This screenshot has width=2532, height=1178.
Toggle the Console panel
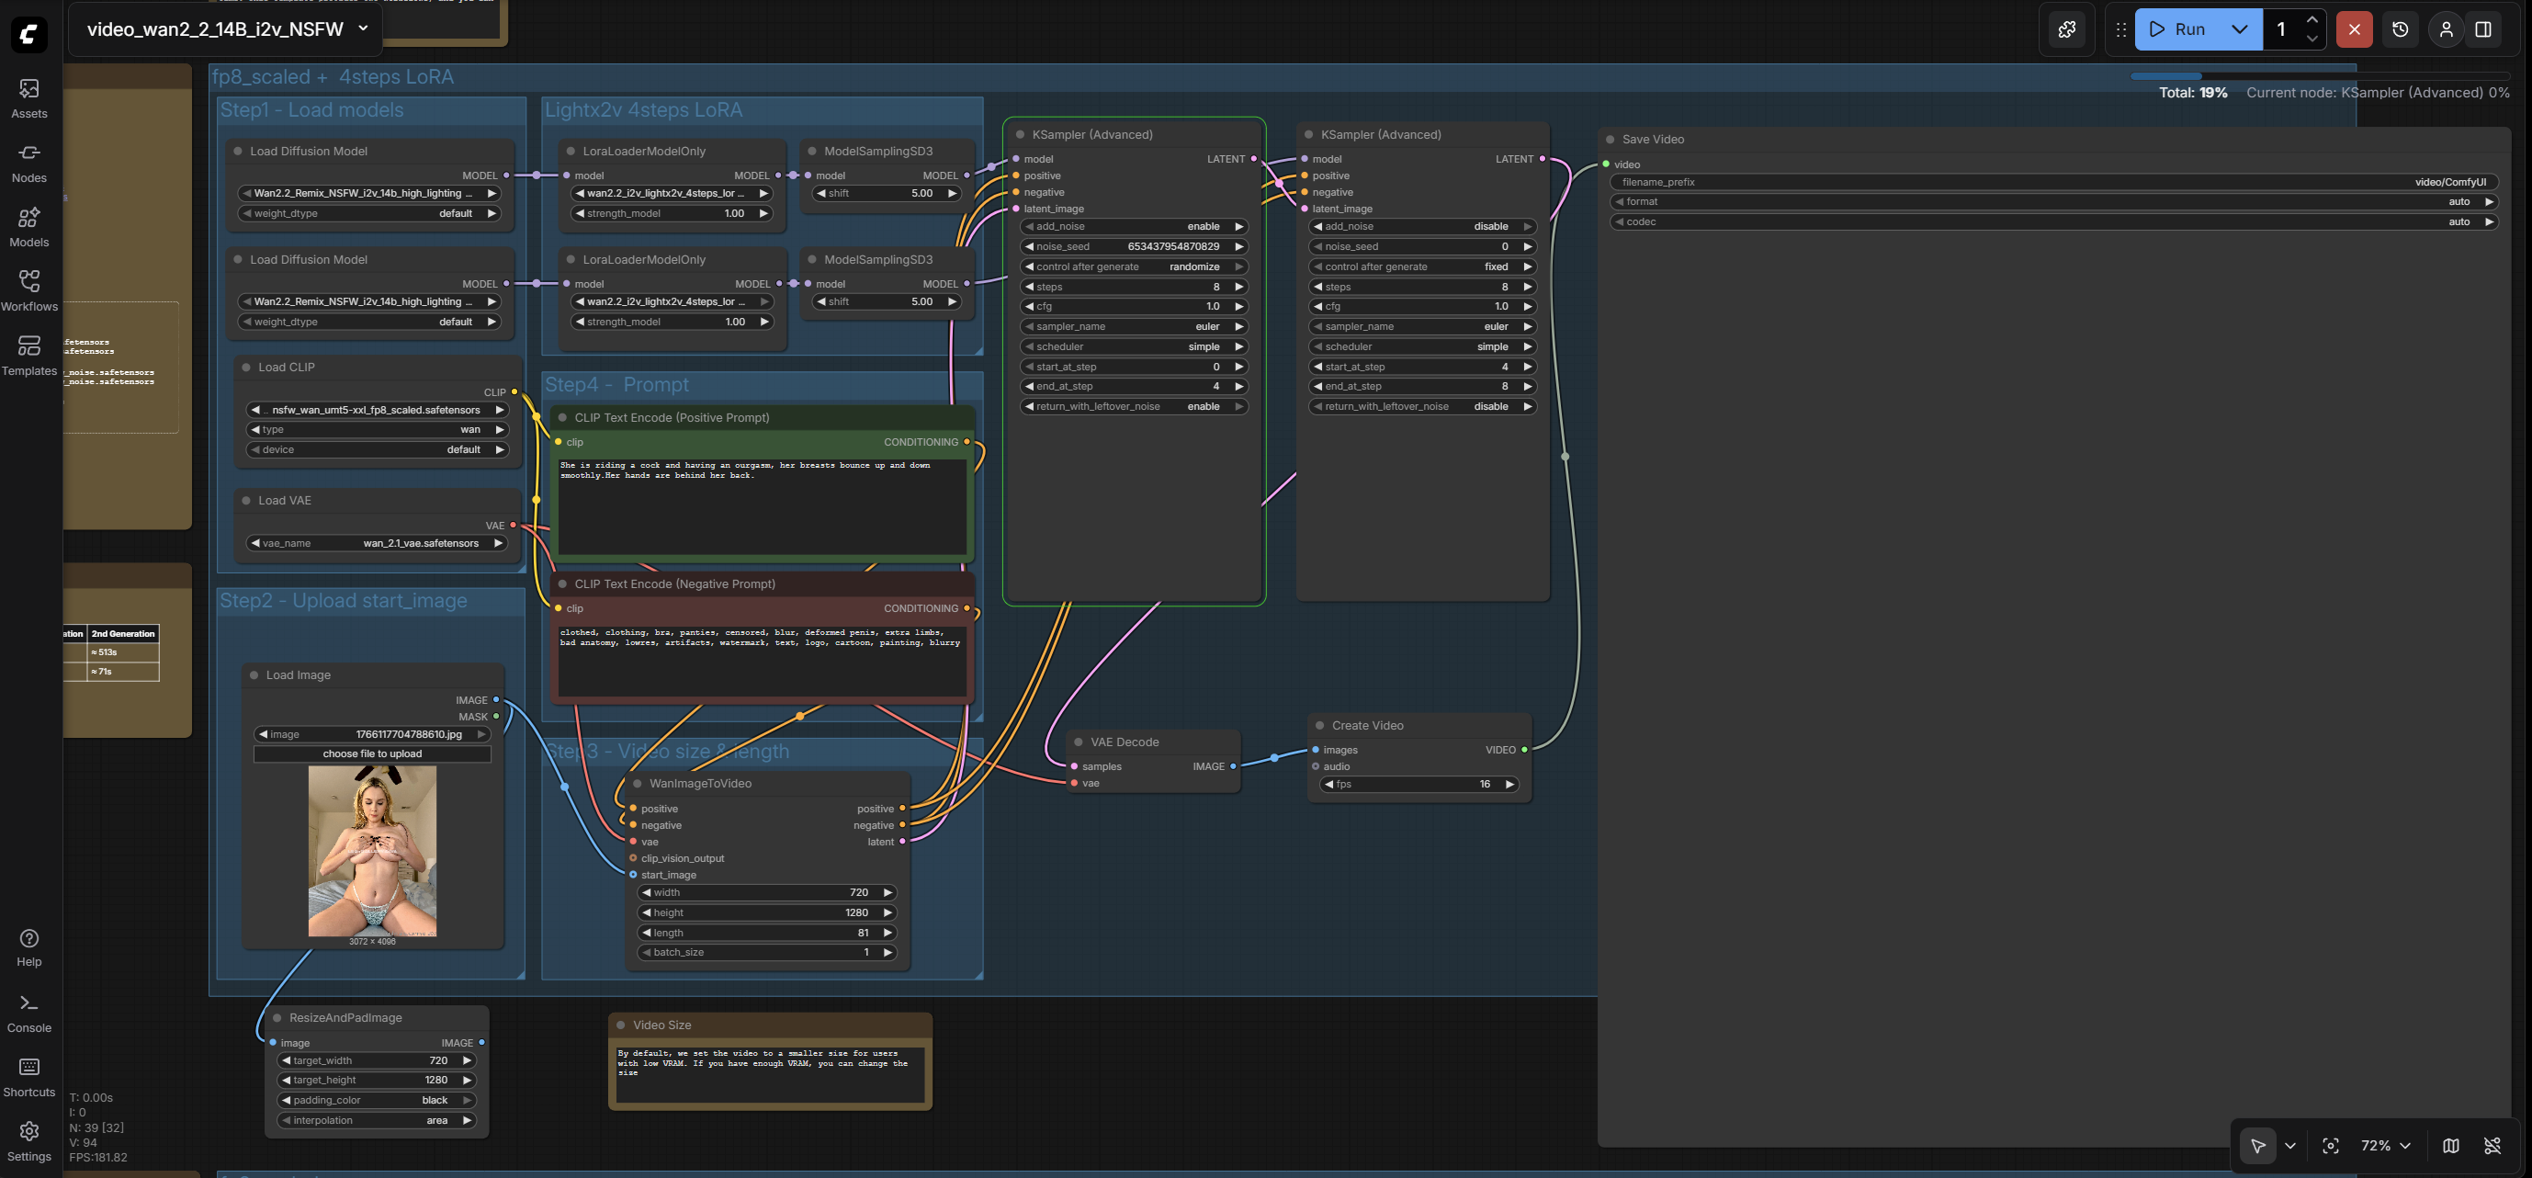click(28, 1013)
